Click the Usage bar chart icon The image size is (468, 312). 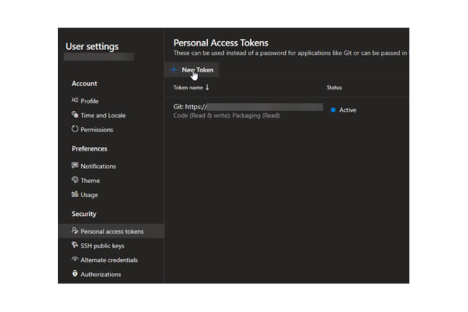(75, 195)
